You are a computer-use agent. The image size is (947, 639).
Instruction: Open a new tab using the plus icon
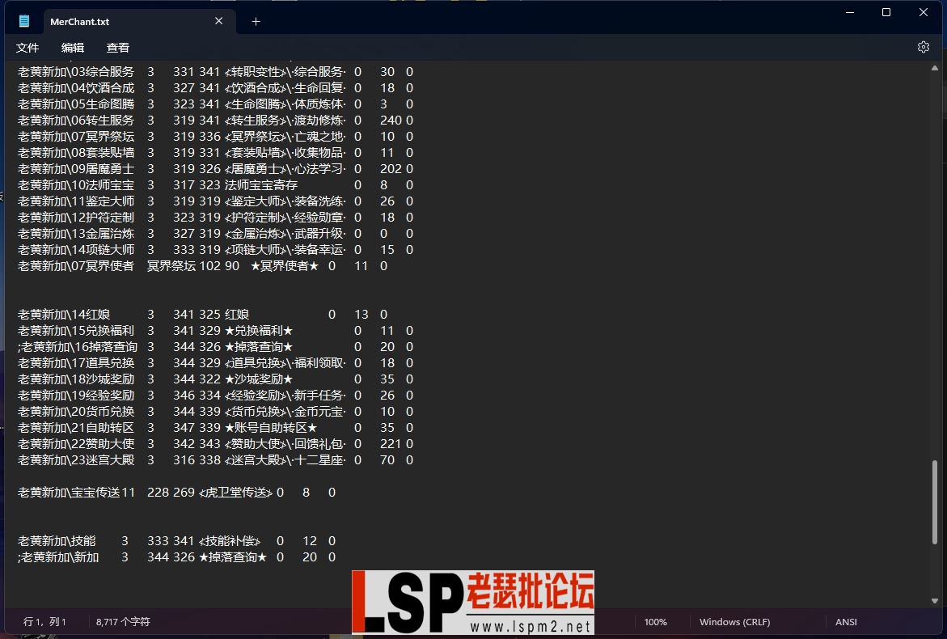(x=256, y=20)
